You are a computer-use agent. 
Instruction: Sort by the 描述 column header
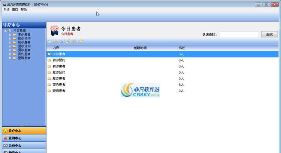182,48
